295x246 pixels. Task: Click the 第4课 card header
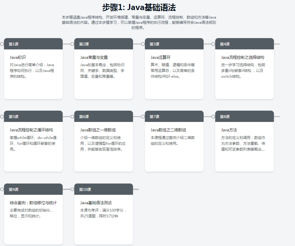244,44
